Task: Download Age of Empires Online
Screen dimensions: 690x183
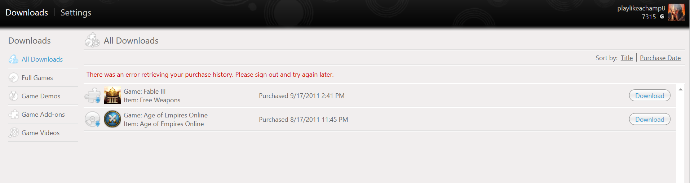Action: [650, 119]
